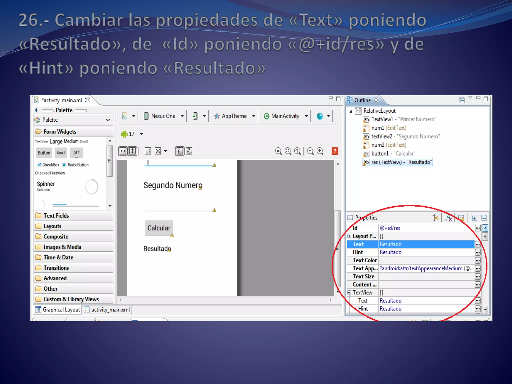512x384 pixels.
Task: Toggle fill height layout icon
Action: [133, 151]
